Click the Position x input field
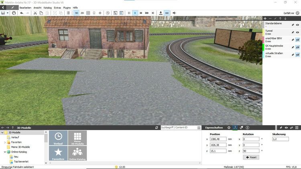Image resolution: width=301 pixels, height=169 pixels. pyautogui.click(x=218, y=139)
